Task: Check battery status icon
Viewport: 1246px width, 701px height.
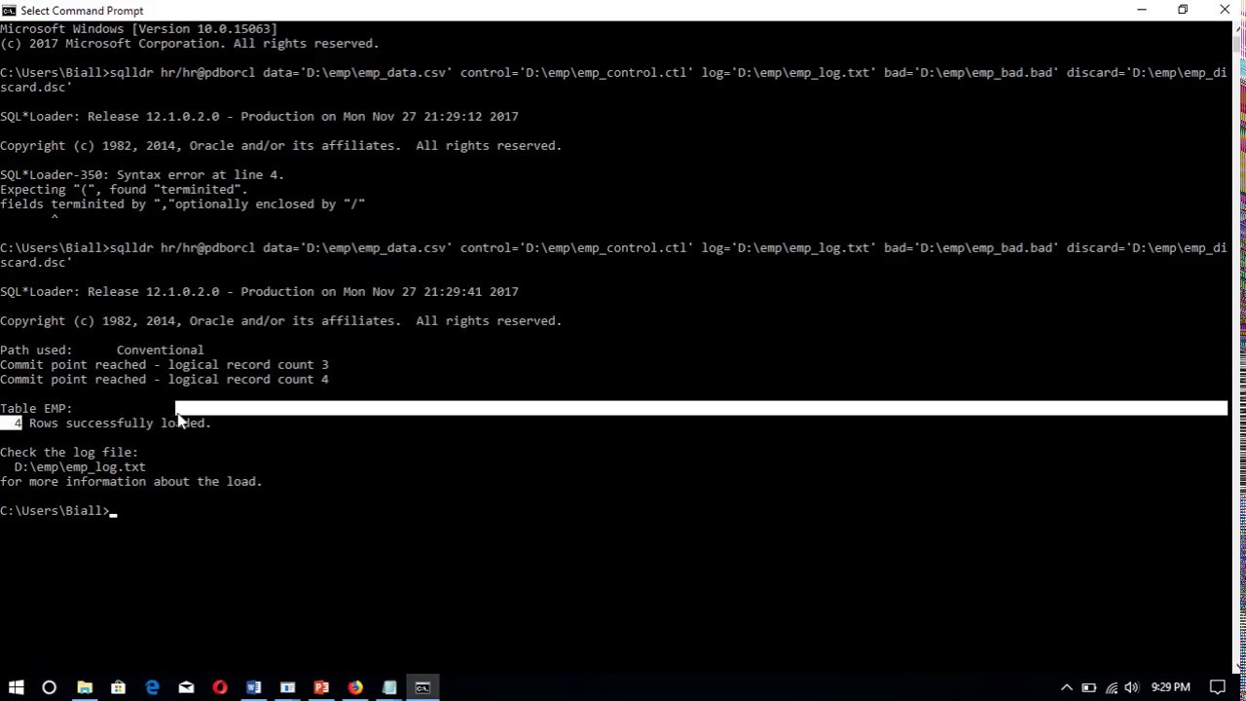Action: (x=1088, y=687)
